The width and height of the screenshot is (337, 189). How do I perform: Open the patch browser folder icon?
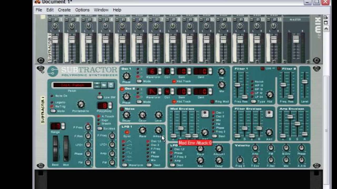click(x=104, y=85)
